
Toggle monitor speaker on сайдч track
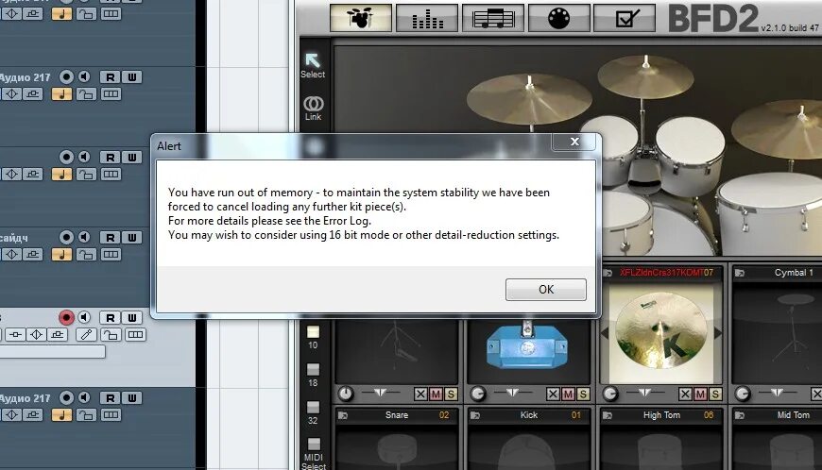[x=84, y=238]
